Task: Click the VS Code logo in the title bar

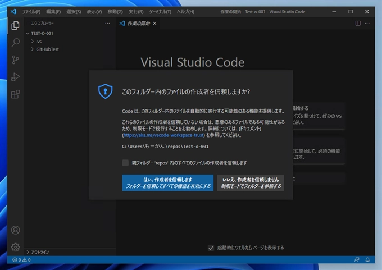Action: point(13,11)
